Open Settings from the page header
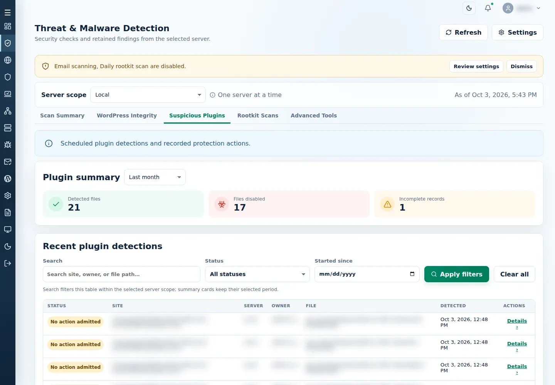Viewport: 555px width, 385px height. pyautogui.click(x=518, y=32)
